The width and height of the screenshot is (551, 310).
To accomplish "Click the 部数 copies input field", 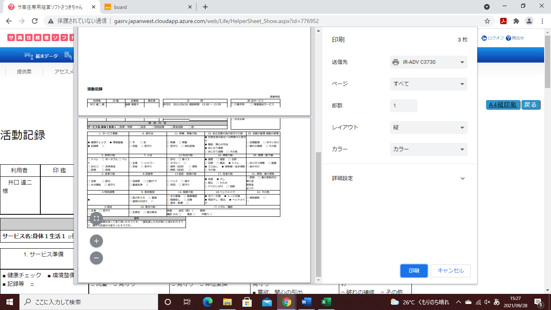I will coord(403,106).
